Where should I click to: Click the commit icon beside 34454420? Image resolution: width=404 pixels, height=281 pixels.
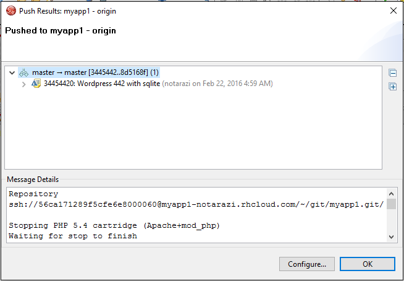pos(36,84)
